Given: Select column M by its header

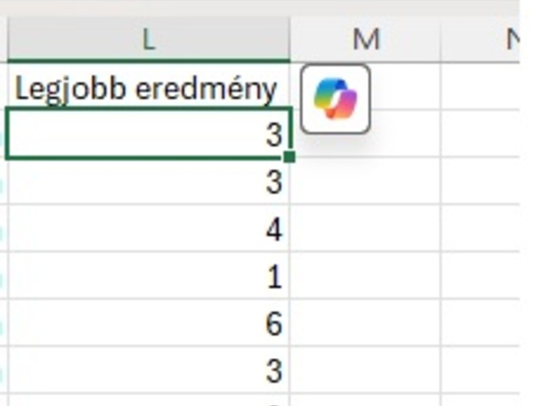Looking at the screenshot, I should [365, 40].
